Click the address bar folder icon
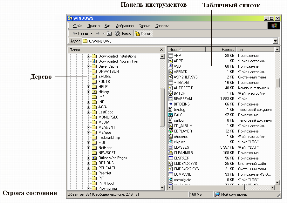287x203 pixels. pos(85,41)
